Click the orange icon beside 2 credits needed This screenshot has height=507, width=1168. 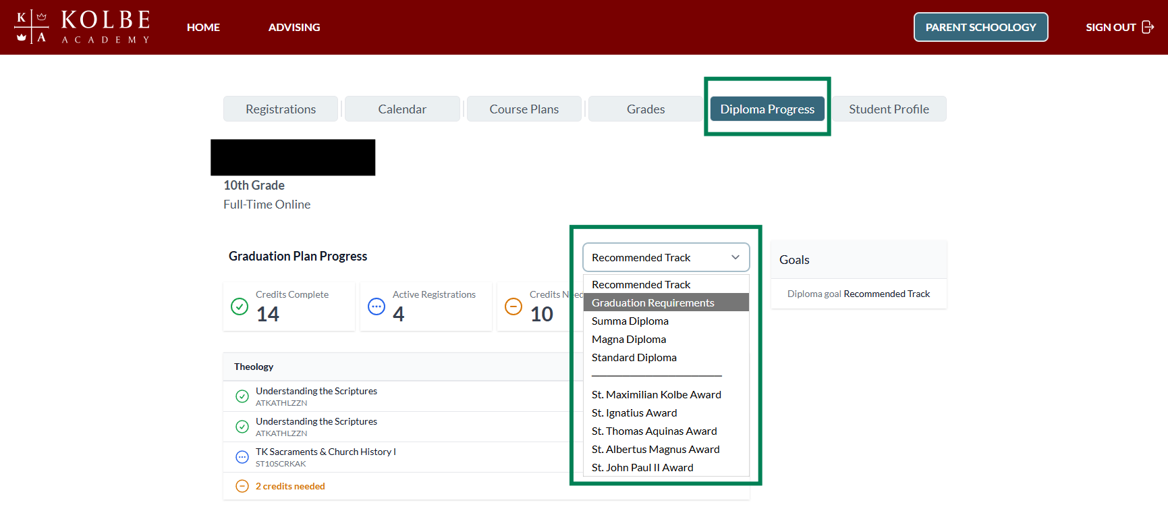click(242, 486)
